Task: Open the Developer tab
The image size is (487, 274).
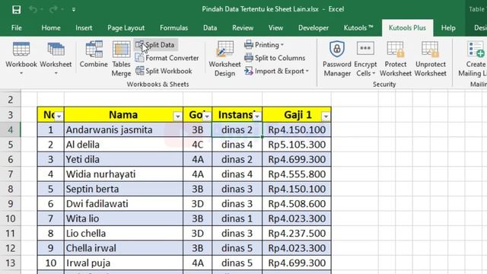Action: (314, 27)
